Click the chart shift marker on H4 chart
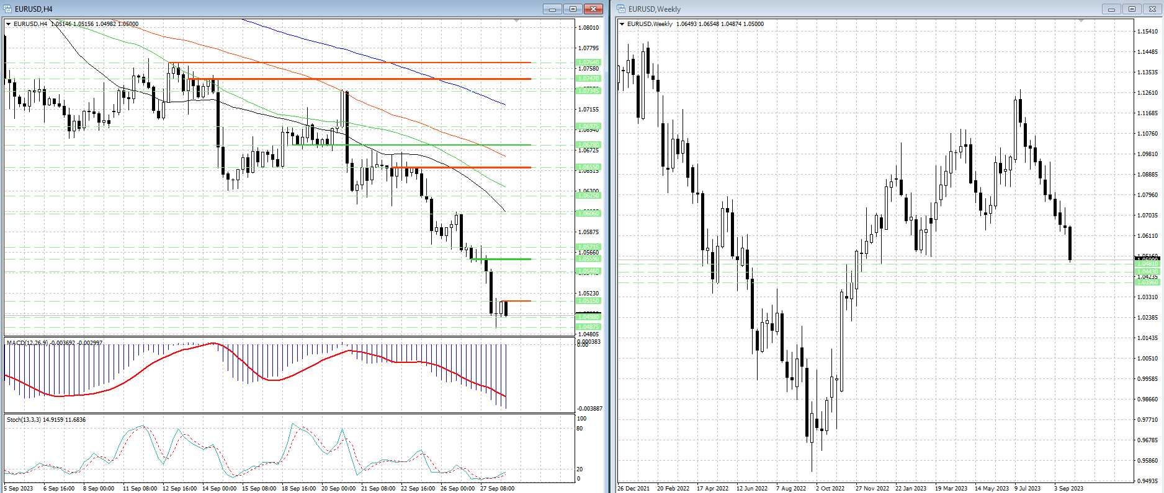 pyautogui.click(x=517, y=21)
